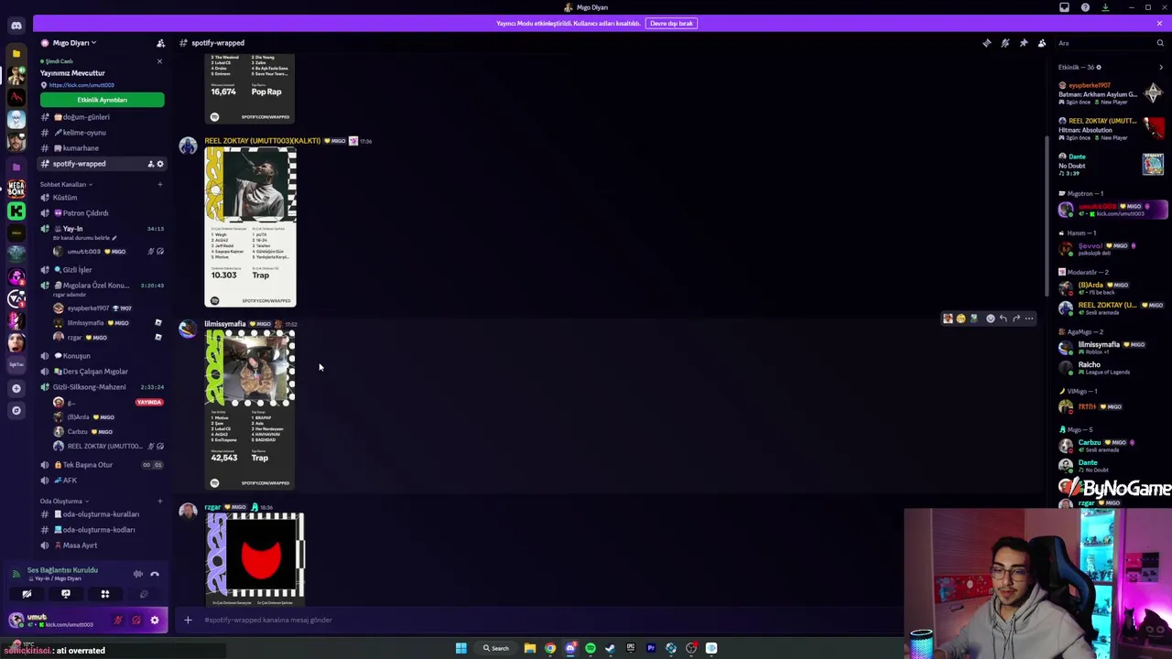Open Spotify icon on taskbar
This screenshot has height=659, width=1172.
[591, 648]
